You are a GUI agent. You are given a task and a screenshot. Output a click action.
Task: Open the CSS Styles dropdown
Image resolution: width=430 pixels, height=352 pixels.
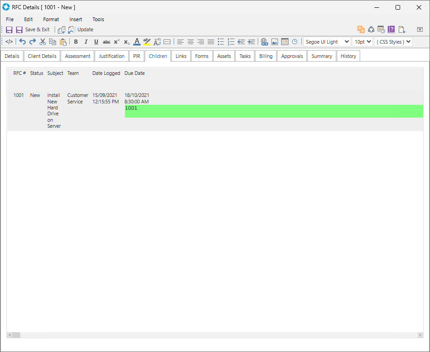click(393, 42)
